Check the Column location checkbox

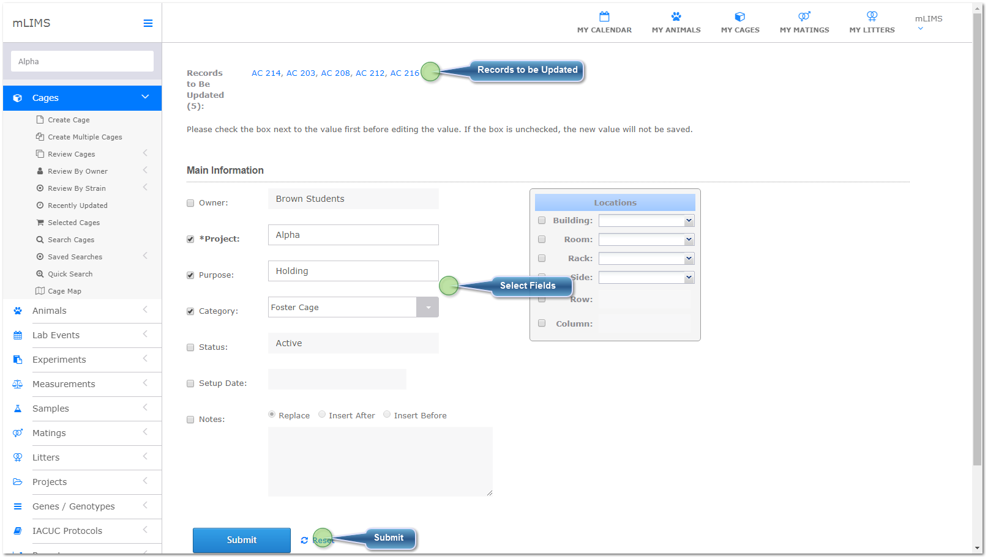(x=542, y=323)
